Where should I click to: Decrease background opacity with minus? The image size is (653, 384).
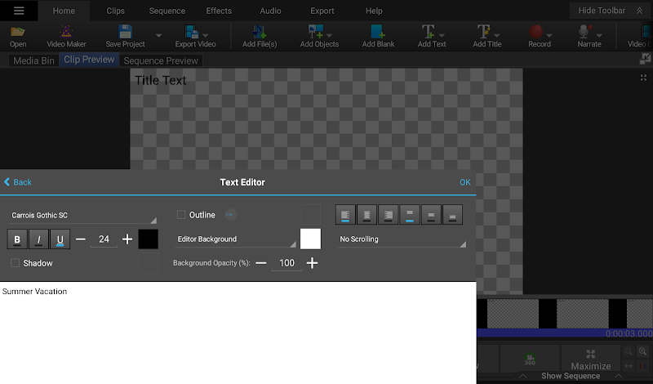261,263
